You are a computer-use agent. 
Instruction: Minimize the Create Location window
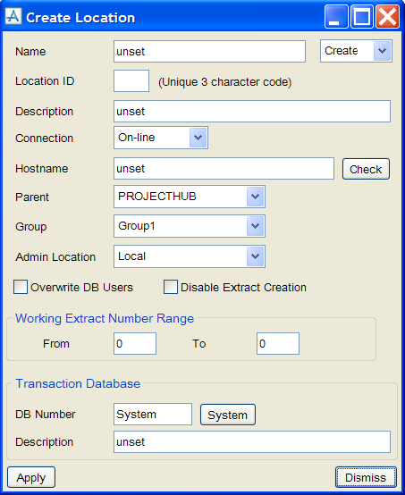point(336,17)
